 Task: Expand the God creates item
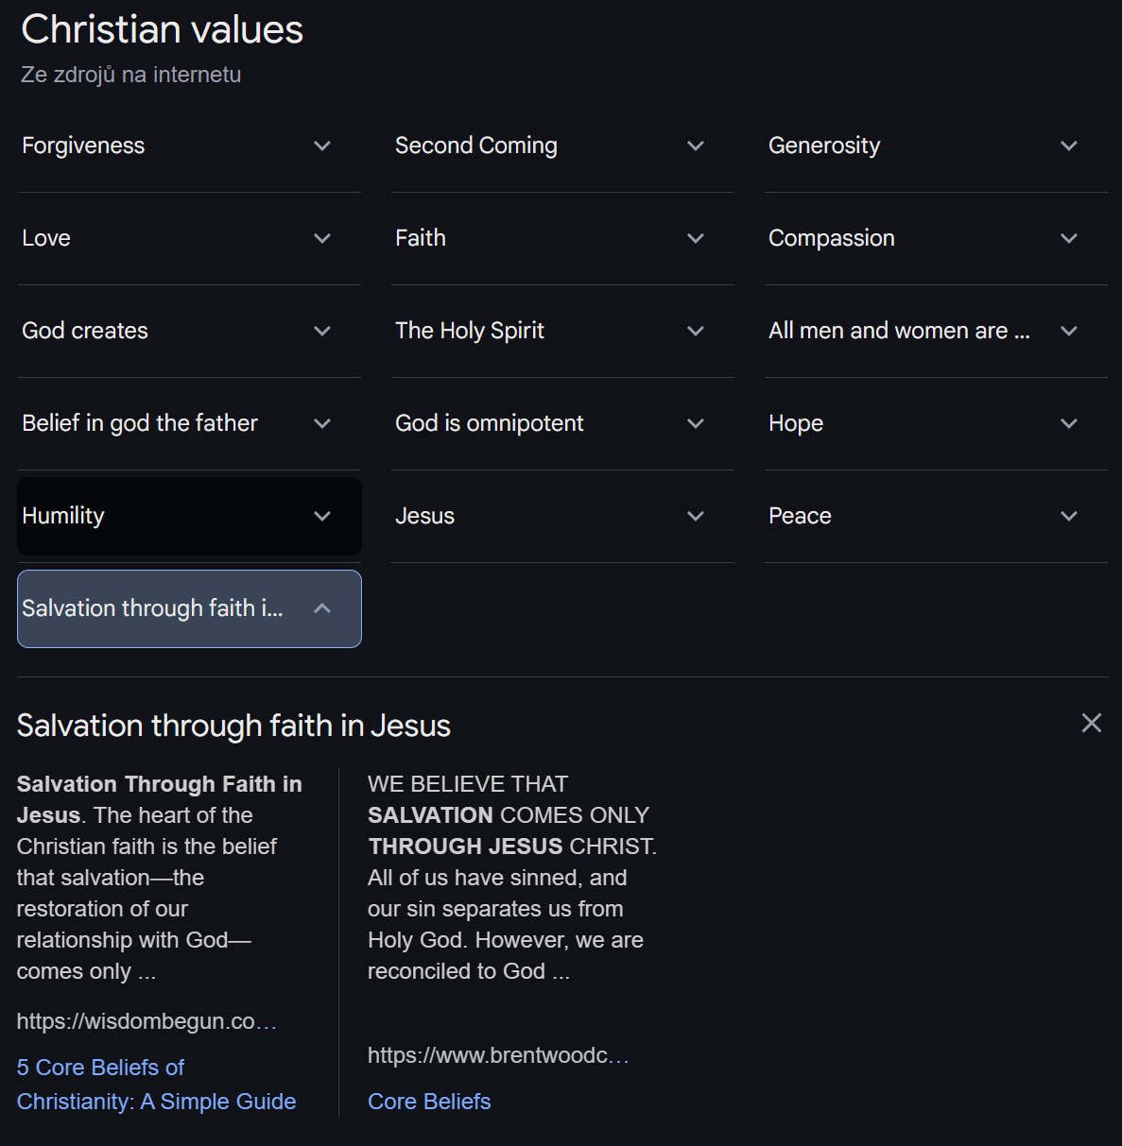[189, 331]
